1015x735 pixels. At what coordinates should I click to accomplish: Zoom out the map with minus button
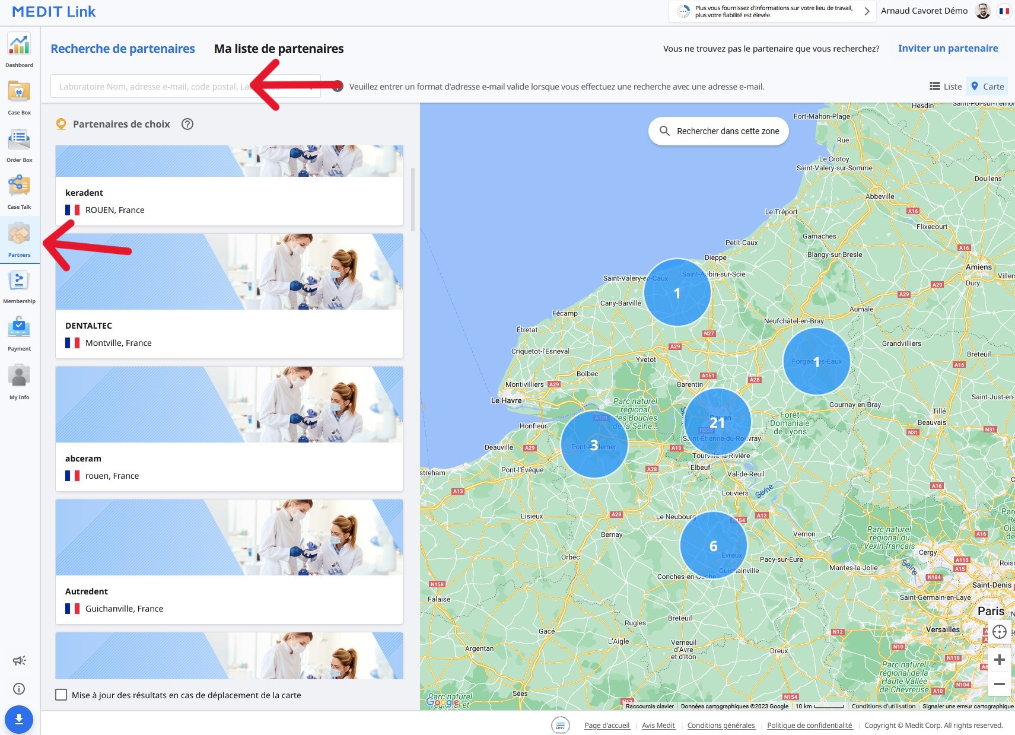(999, 684)
